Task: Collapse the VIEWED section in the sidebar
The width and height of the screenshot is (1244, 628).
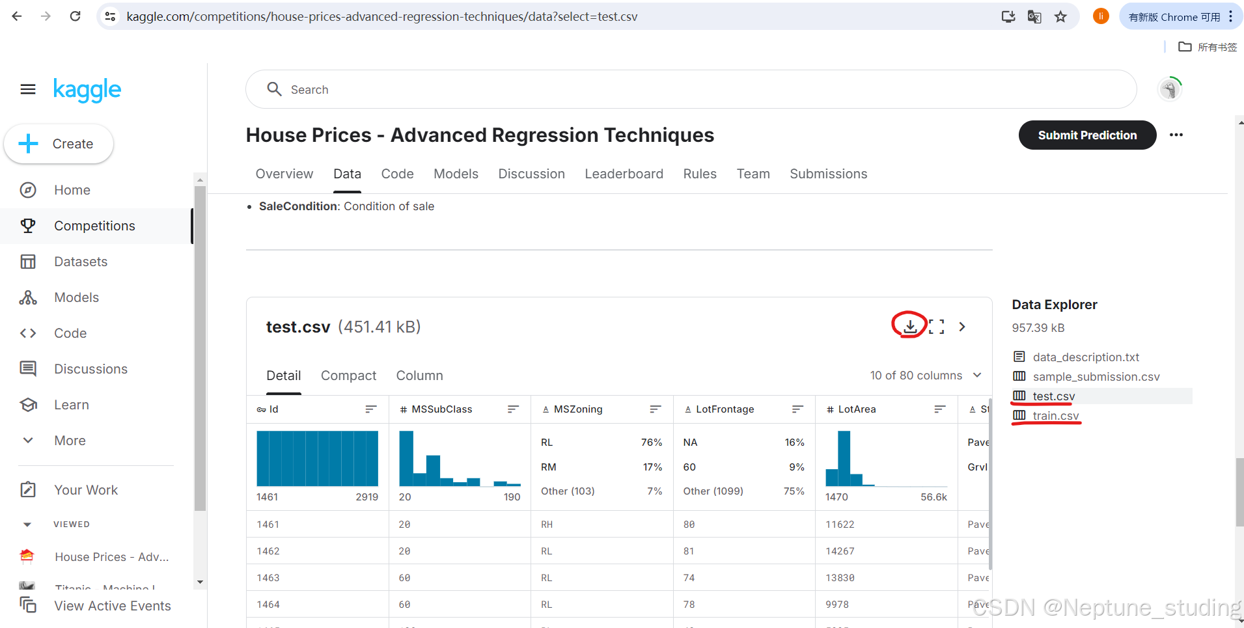Action: click(x=27, y=525)
